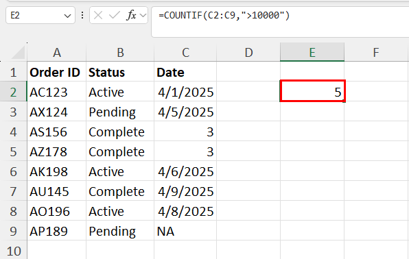The image size is (409, 259).
Task: Select column C header
Action: coord(185,52)
